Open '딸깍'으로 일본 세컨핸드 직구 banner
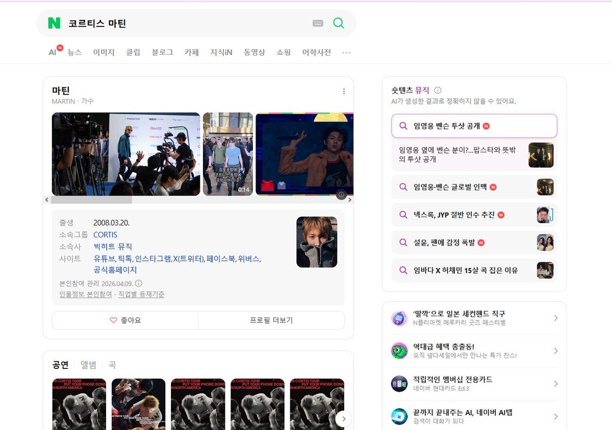This screenshot has width=612, height=430. coord(474,318)
